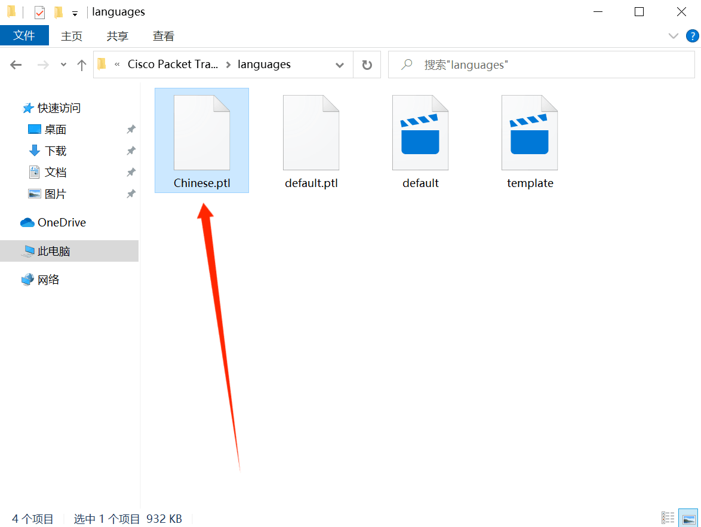The height and width of the screenshot is (527, 701).
Task: Unpin 文档 using its pin icon
Action: coord(131,172)
